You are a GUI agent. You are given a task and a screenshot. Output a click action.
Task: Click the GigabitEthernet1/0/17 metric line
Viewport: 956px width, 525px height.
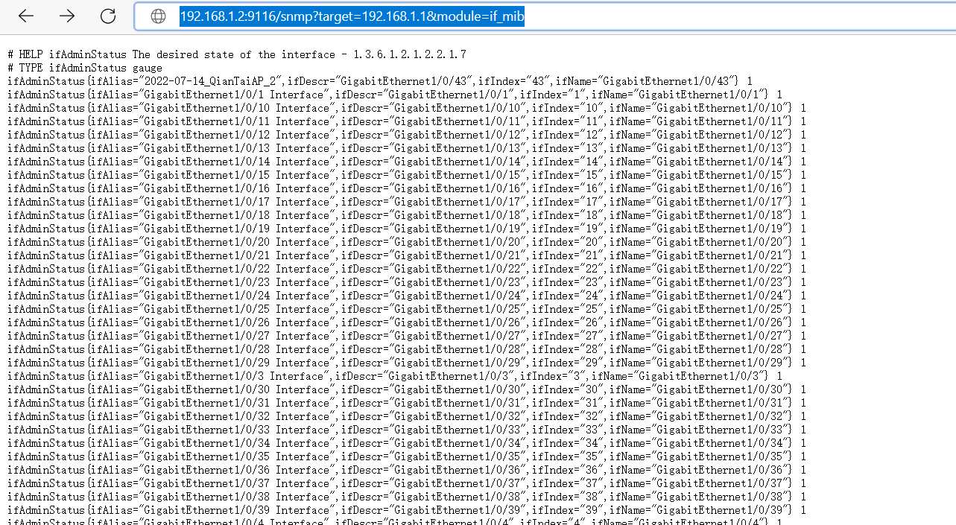click(407, 202)
